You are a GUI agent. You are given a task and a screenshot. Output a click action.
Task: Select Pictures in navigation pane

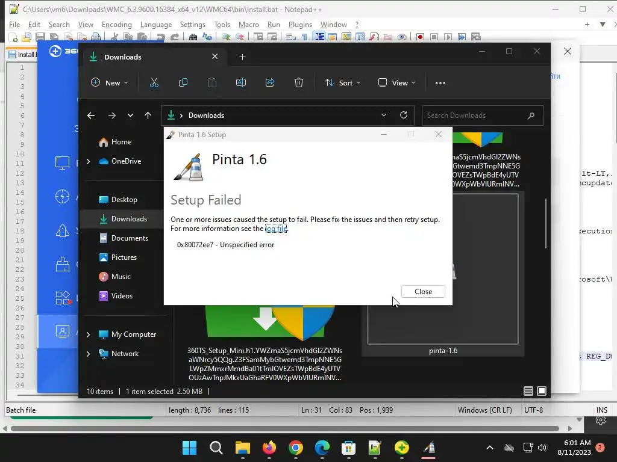point(124,257)
